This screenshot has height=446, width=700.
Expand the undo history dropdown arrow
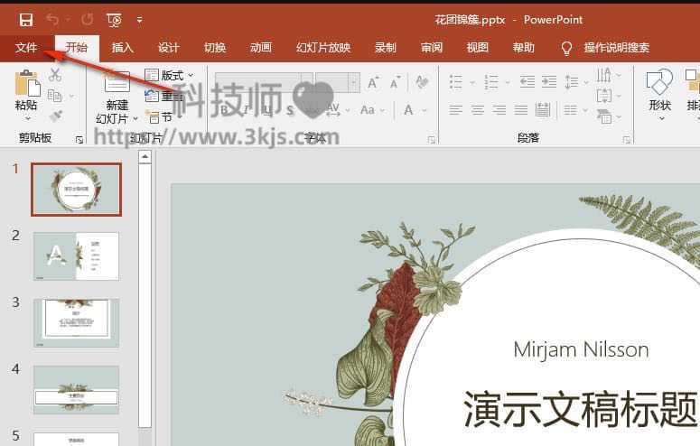coord(68,20)
